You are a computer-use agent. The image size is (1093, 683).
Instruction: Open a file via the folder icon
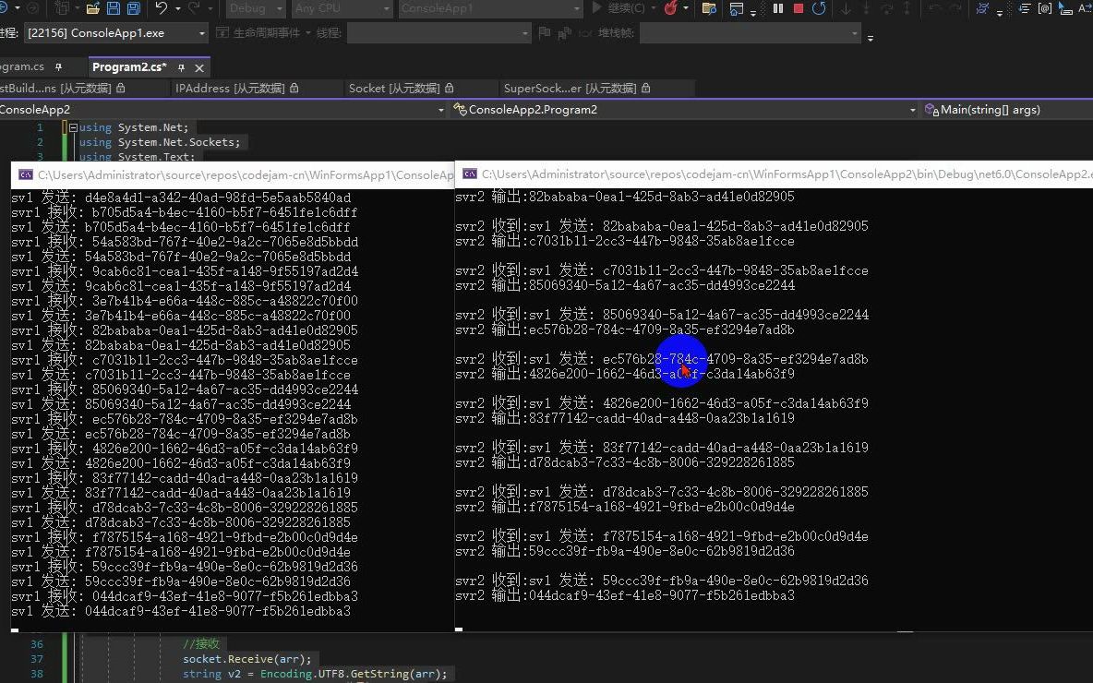(x=91, y=9)
